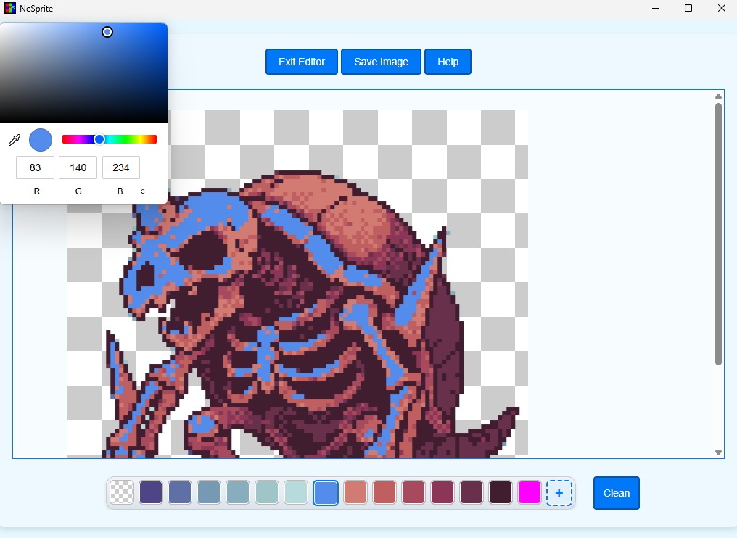Select the slate blue palette swatch
Image resolution: width=737 pixels, height=538 pixels.
pyautogui.click(x=180, y=493)
